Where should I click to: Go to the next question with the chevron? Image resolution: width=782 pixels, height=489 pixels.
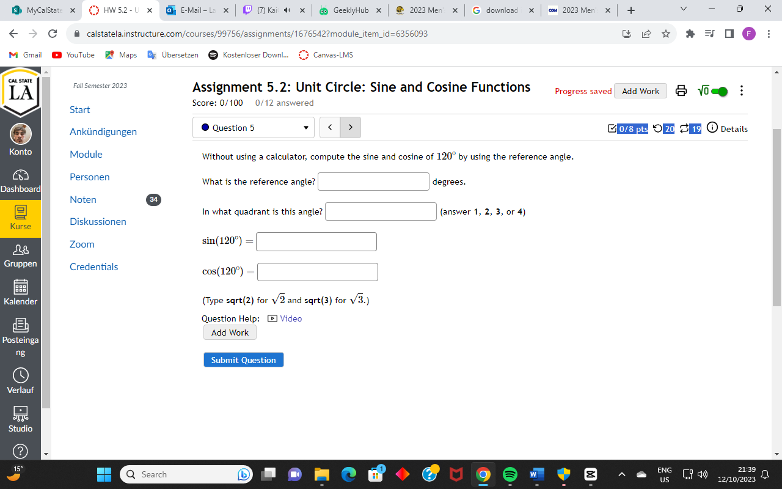350,127
